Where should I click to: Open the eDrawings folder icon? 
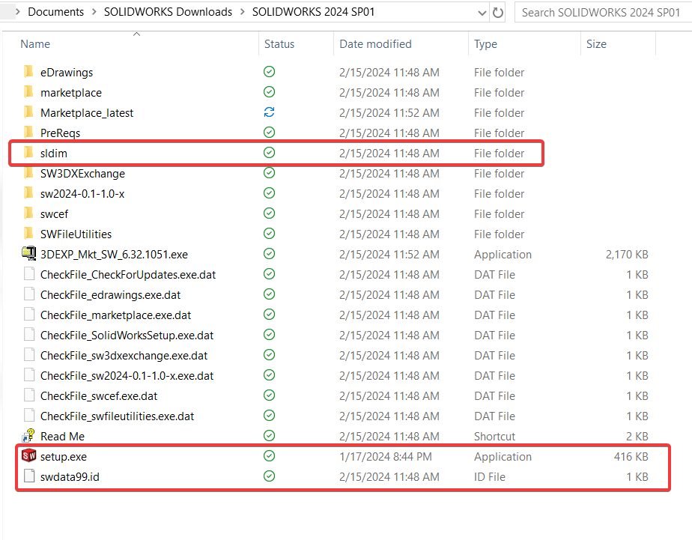[28, 72]
